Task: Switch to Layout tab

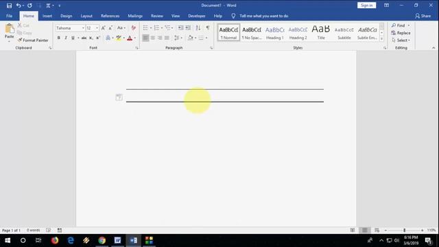Action: (86, 16)
